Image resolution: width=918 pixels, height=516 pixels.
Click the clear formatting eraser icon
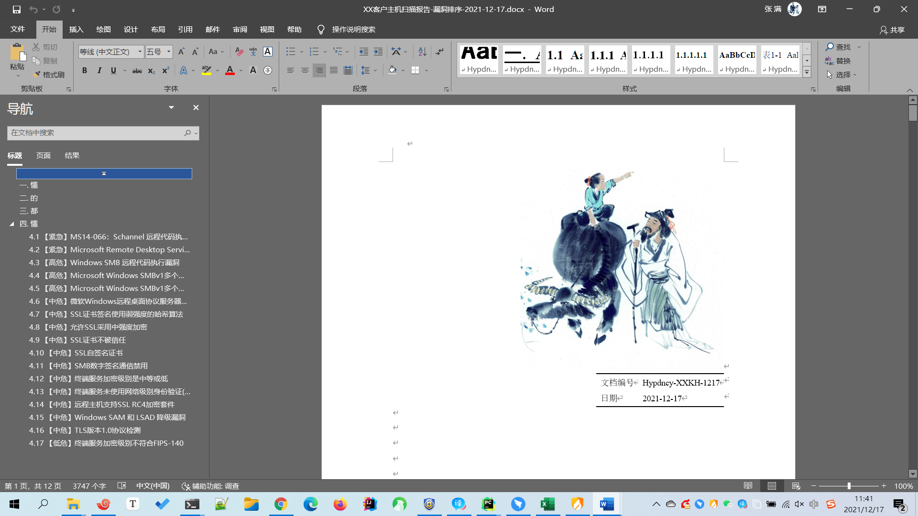[x=239, y=52]
